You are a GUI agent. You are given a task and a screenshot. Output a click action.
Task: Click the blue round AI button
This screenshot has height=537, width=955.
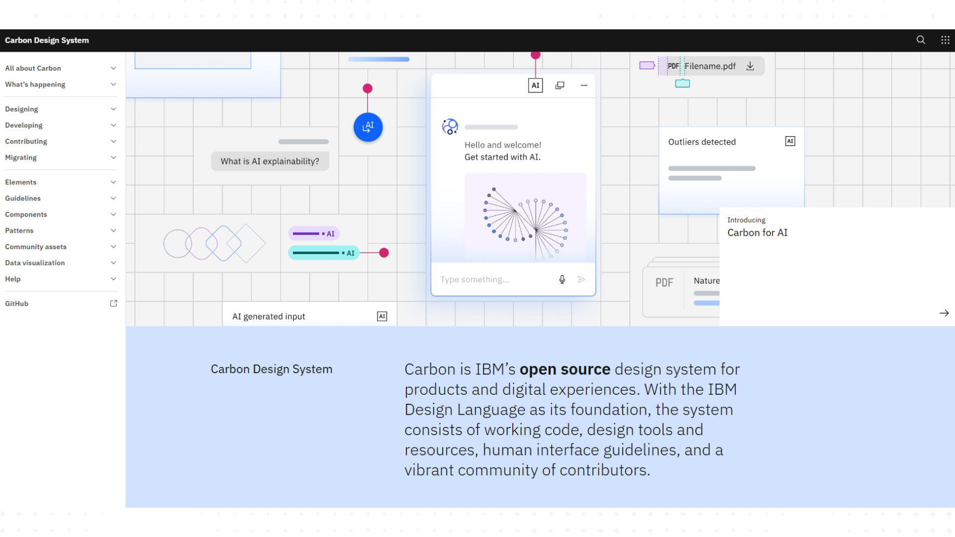pos(368,127)
